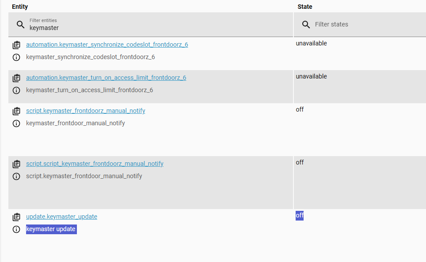Open automation.keymaster_synchronize_codeslot_frontdoorz_6 link

[x=107, y=45]
